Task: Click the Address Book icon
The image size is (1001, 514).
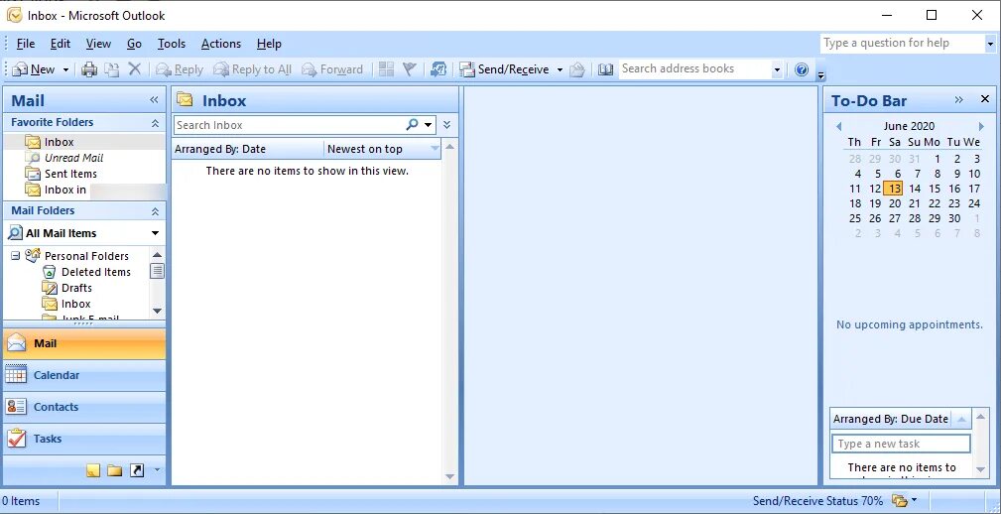Action: click(606, 69)
